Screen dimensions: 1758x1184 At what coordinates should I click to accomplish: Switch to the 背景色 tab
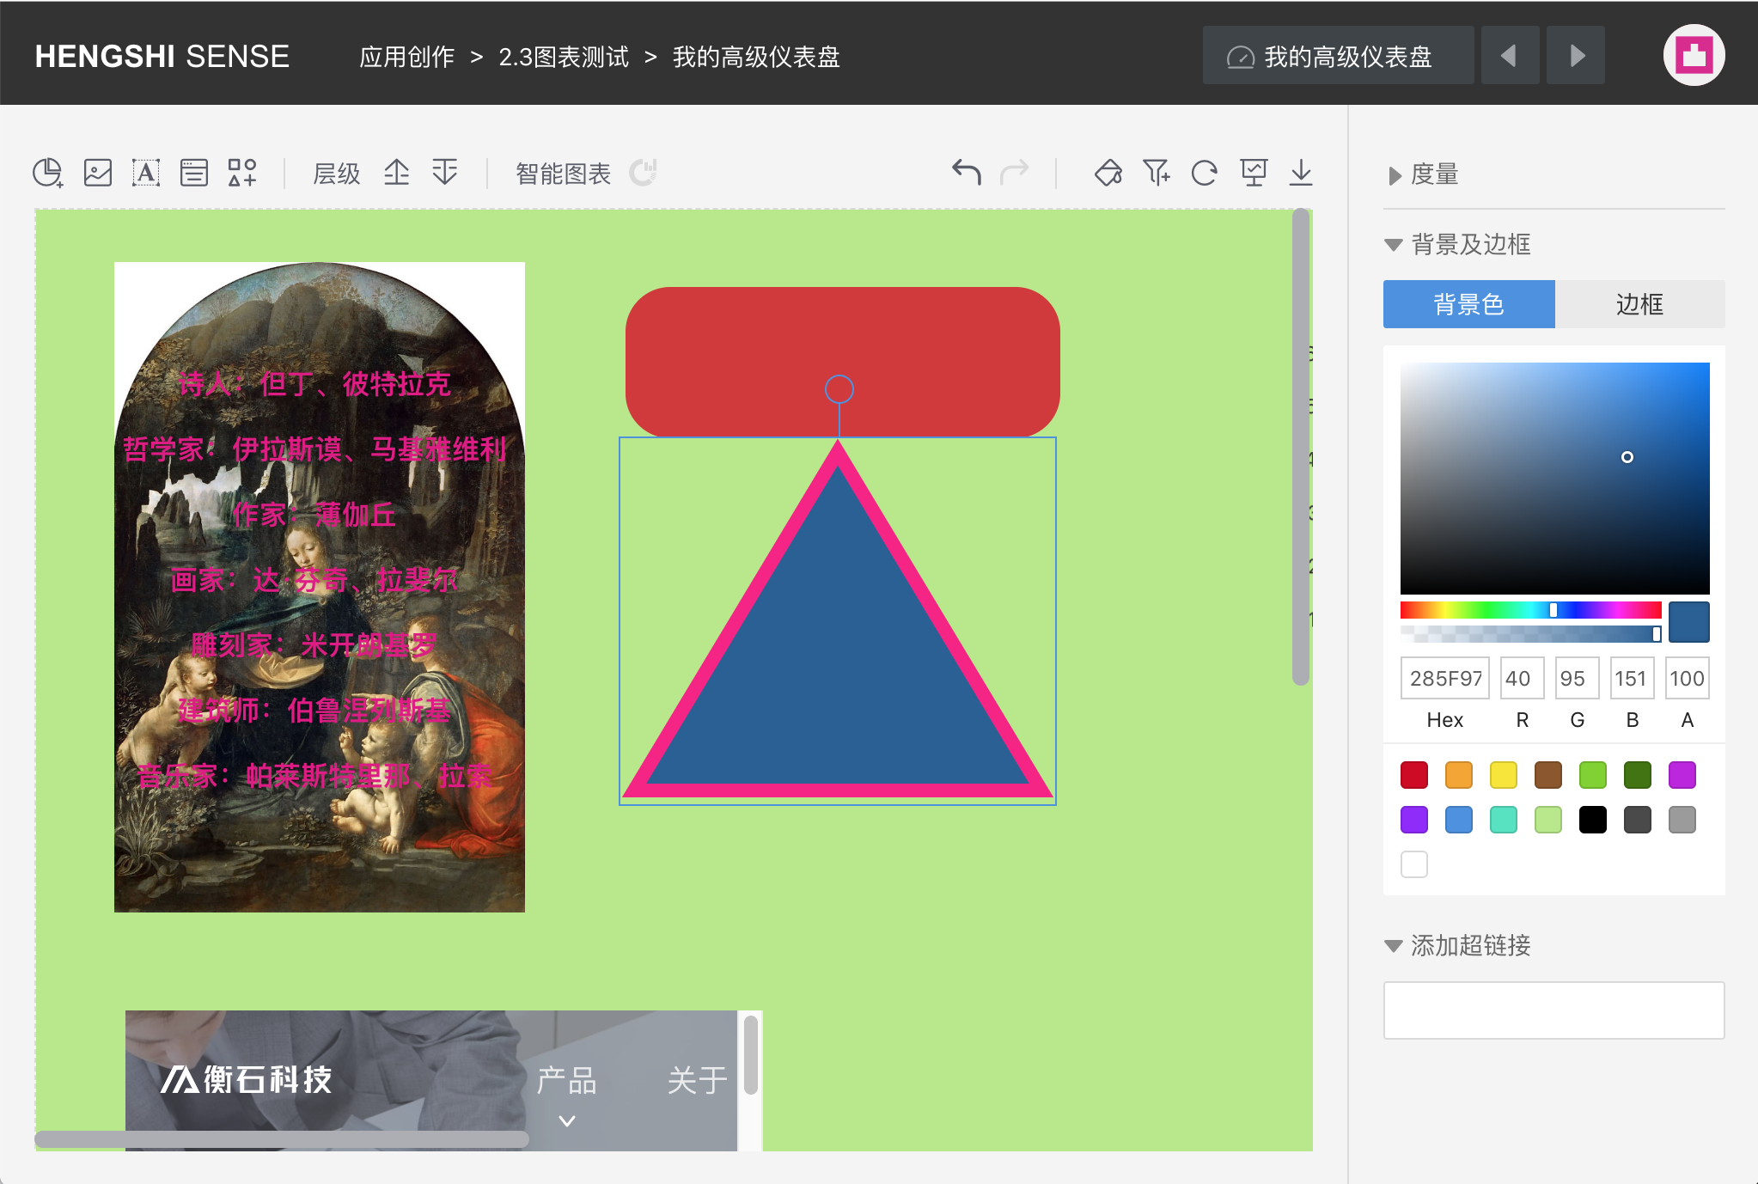tap(1468, 304)
